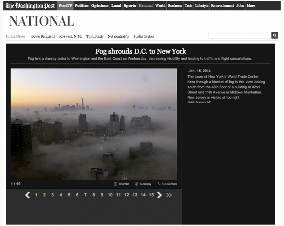Click the search magnifier icon

pos(274,36)
